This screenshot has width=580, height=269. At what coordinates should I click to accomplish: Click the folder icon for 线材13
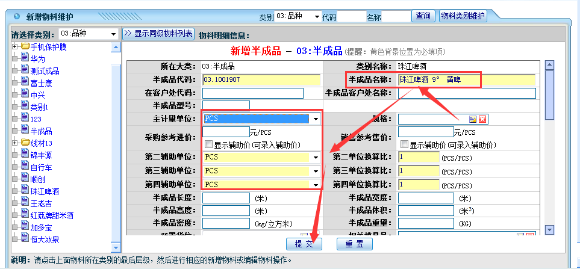25,143
